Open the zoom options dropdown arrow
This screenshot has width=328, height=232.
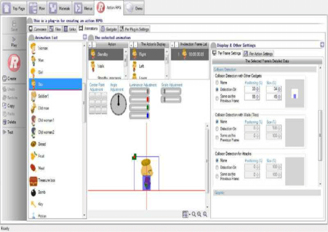189,214
